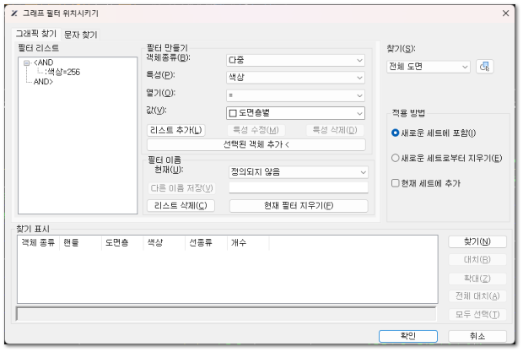Click the 객체 종류 column header
This screenshot has height=352, width=523.
click(x=38, y=242)
